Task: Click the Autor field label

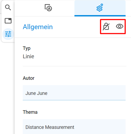Action: 29,78
